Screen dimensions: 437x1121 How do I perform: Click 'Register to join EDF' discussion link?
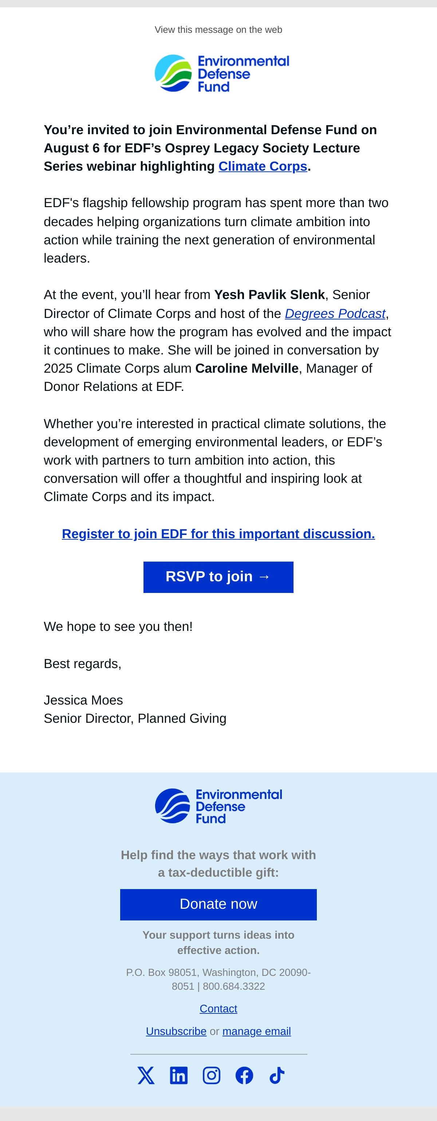[x=219, y=534]
